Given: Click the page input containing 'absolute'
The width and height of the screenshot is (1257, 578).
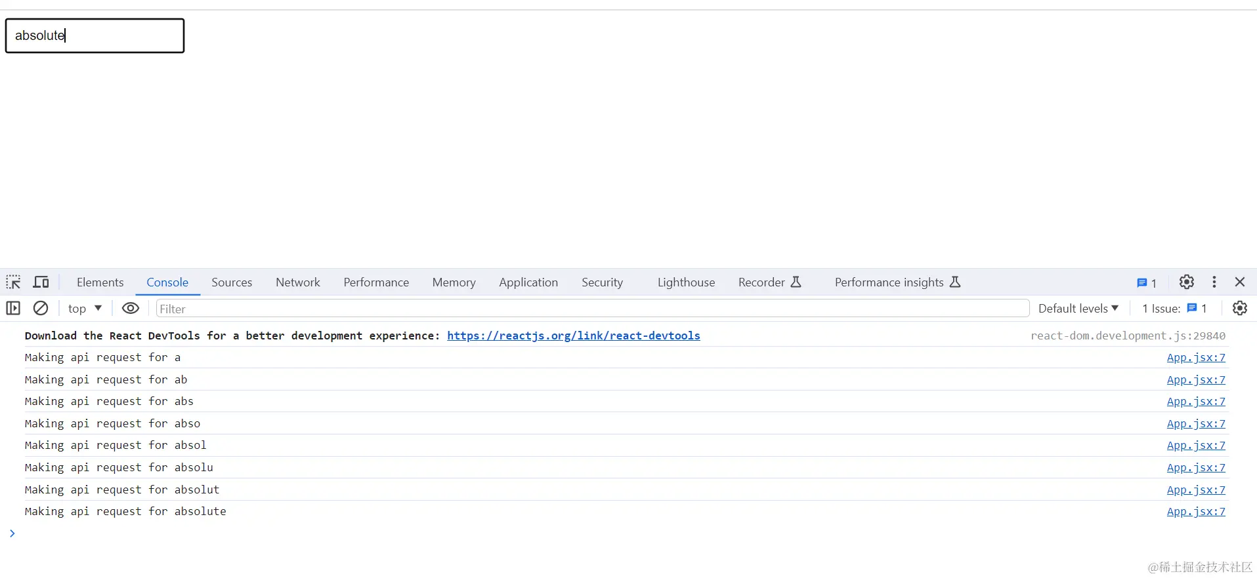Looking at the screenshot, I should coord(95,35).
